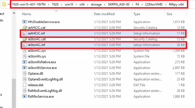The width and height of the screenshot is (195, 108).
Task: Expand the chevron after x64 breadcrumb
Action: (88, 5)
